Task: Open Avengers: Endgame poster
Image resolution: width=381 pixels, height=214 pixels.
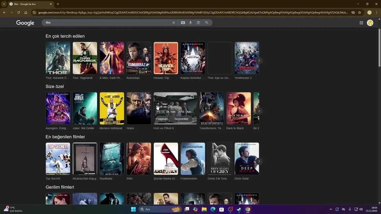Action: click(x=58, y=108)
